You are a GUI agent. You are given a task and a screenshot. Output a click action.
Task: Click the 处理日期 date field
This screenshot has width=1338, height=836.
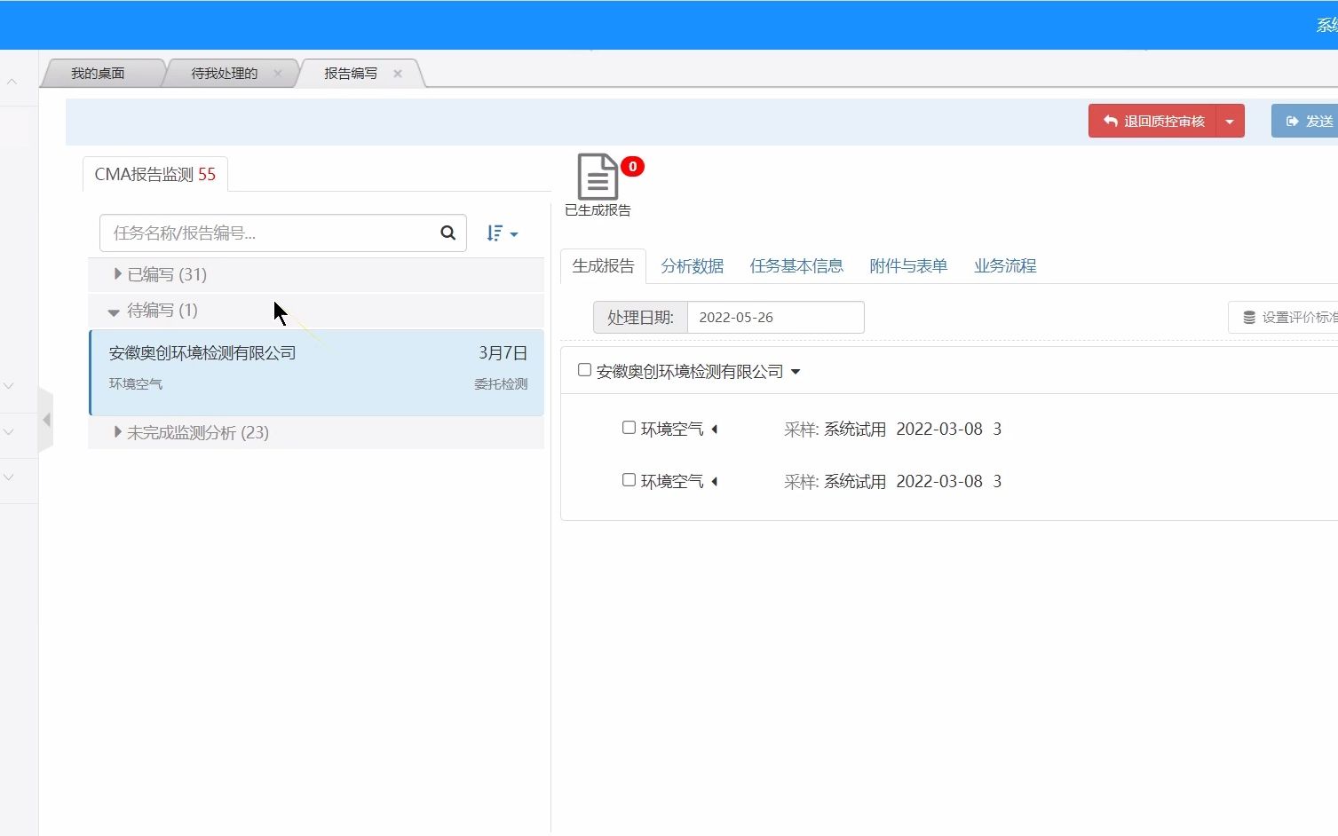pyautogui.click(x=775, y=317)
